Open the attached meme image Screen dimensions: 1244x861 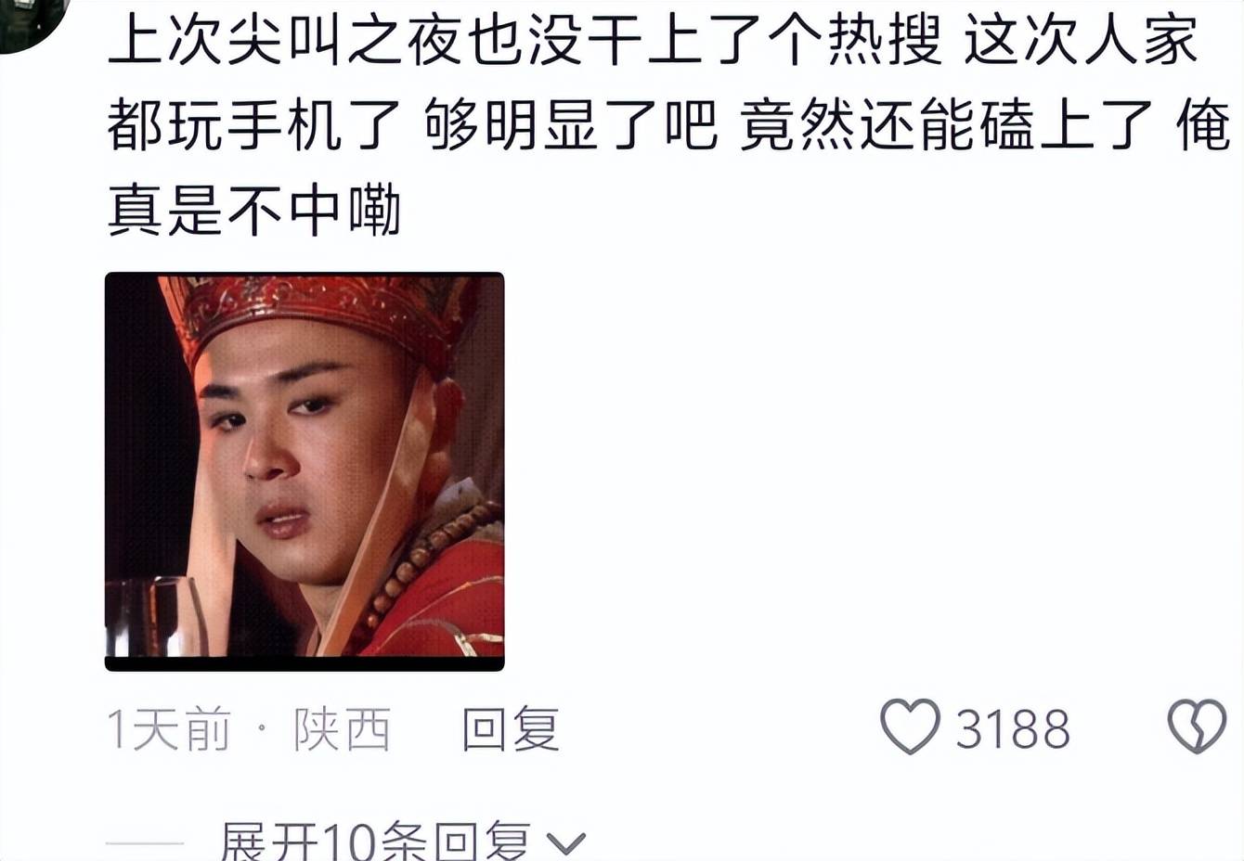(305, 471)
